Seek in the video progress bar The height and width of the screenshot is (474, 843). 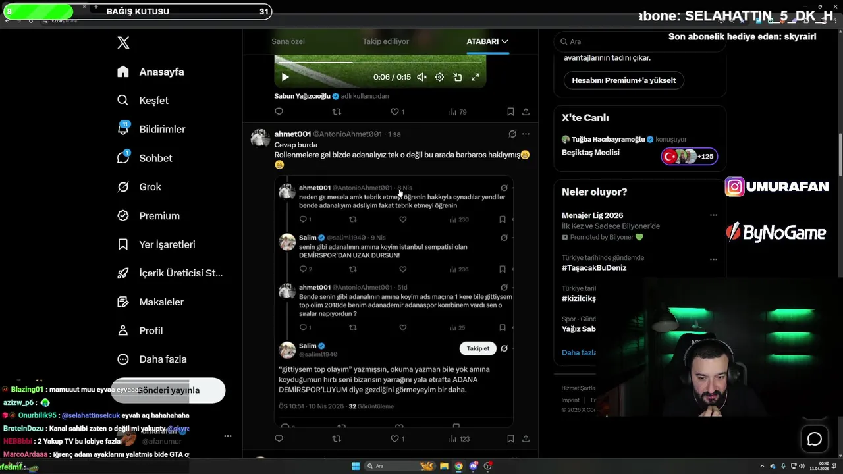(x=380, y=63)
